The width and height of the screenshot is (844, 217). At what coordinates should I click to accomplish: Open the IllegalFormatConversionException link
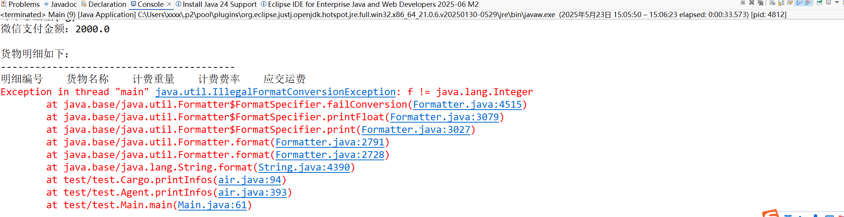pos(275,92)
